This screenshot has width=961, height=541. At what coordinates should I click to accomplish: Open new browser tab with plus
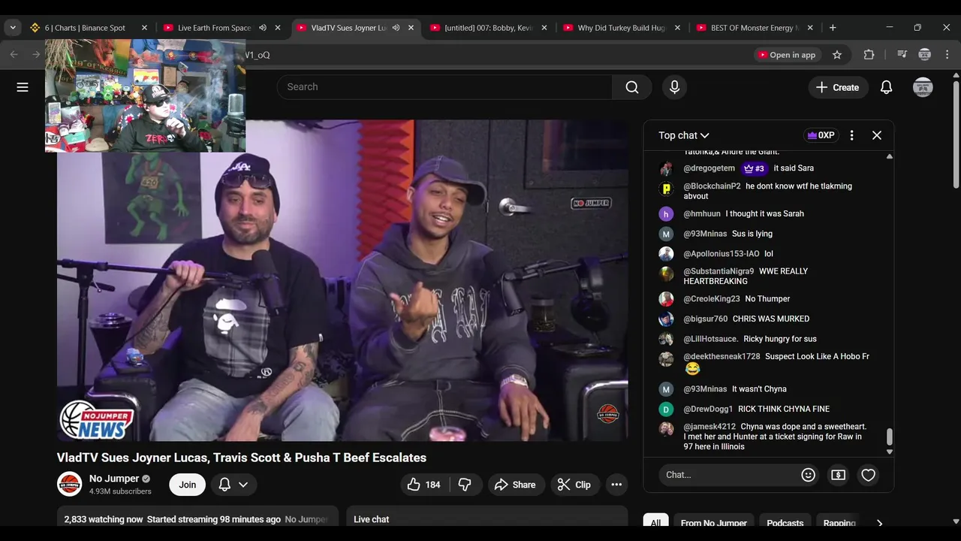click(833, 28)
